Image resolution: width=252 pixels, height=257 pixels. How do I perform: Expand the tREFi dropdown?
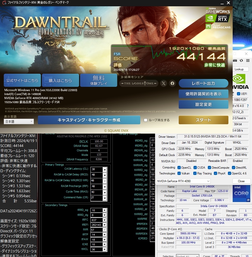tap(105, 225)
